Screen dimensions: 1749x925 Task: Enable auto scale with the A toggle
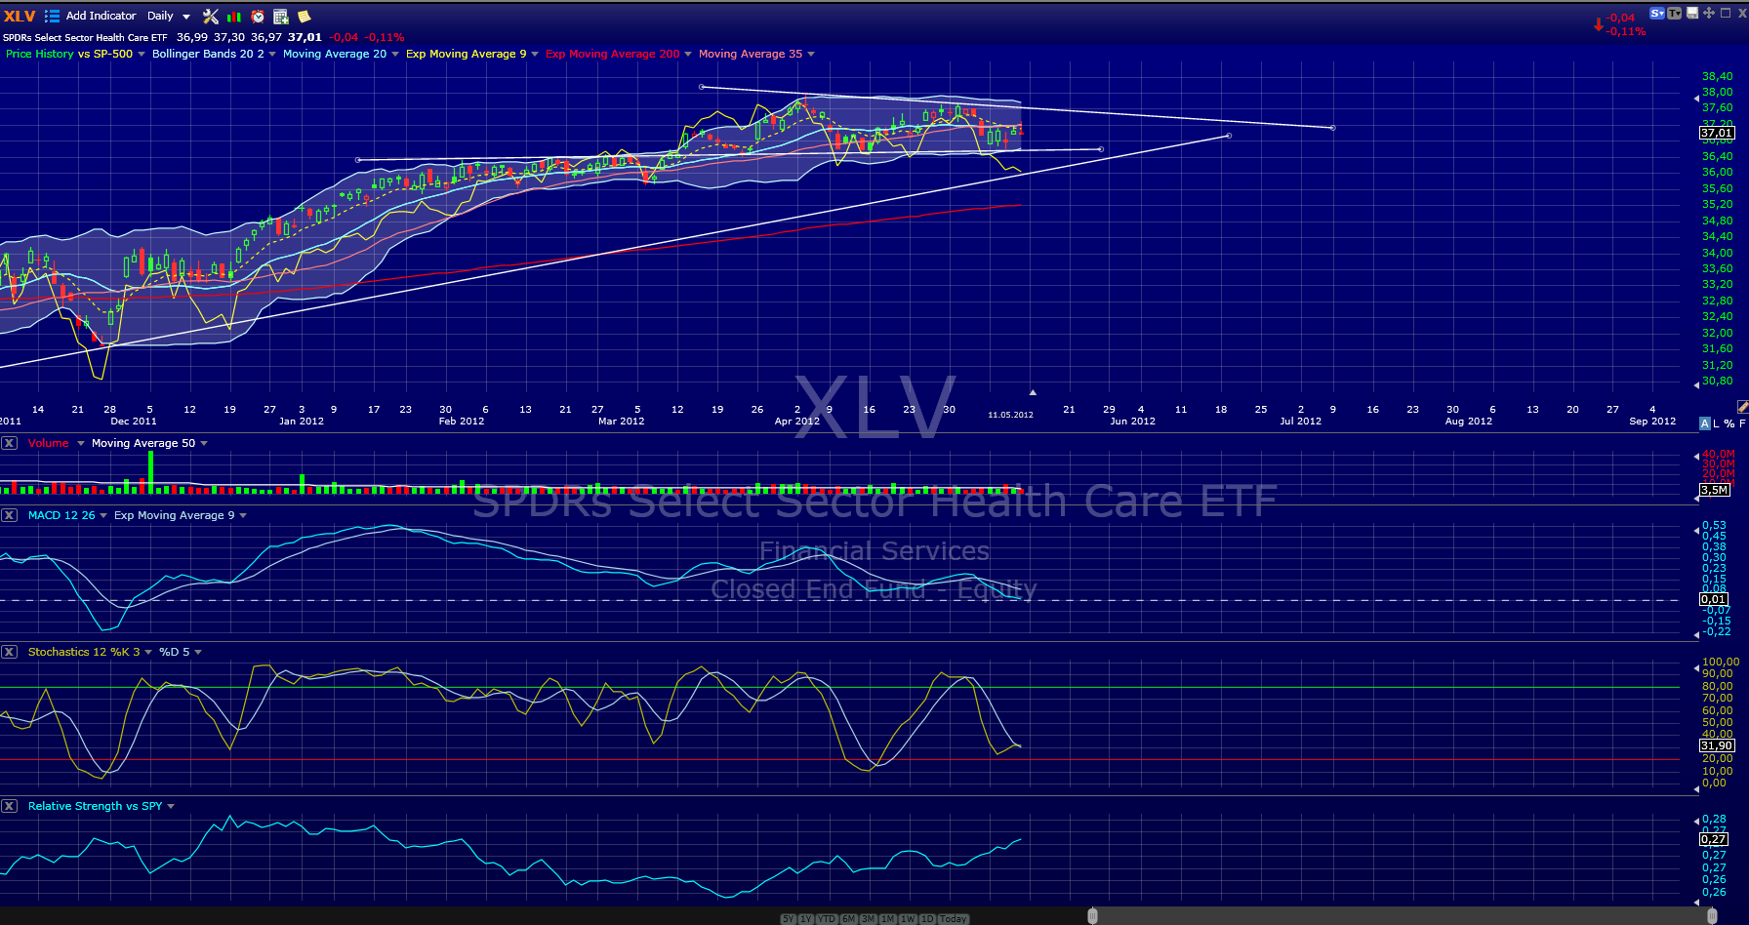pos(1704,423)
